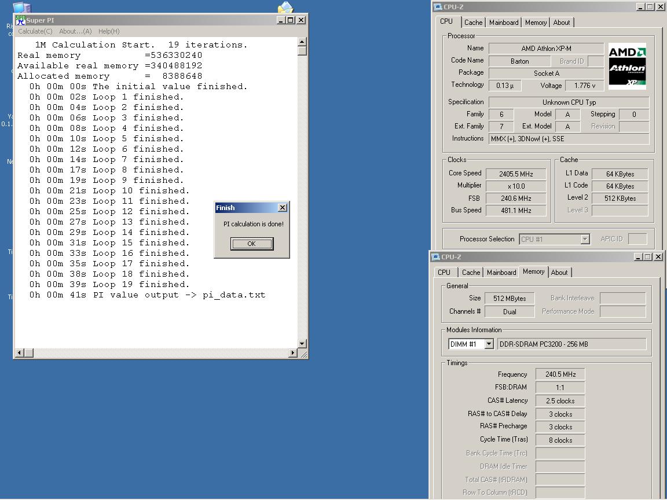The width and height of the screenshot is (667, 500).
Task: Select Mainboard tab in lower CPU-Z window
Action: [x=501, y=273]
